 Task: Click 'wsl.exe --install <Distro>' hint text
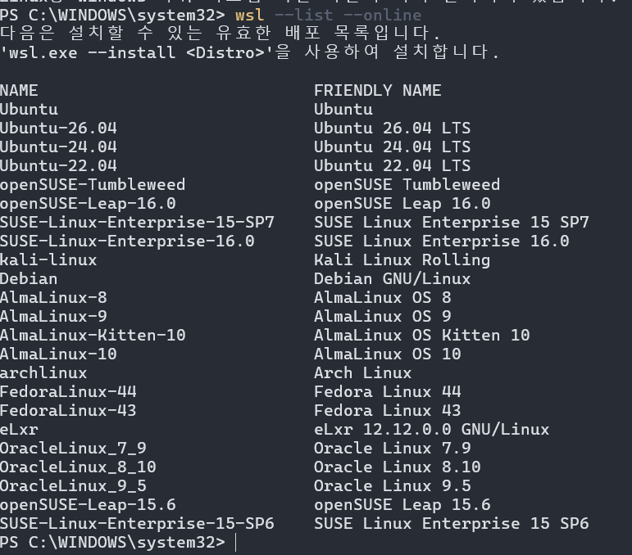(137, 52)
